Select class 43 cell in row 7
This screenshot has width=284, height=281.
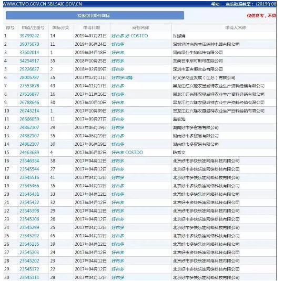(x=53, y=86)
